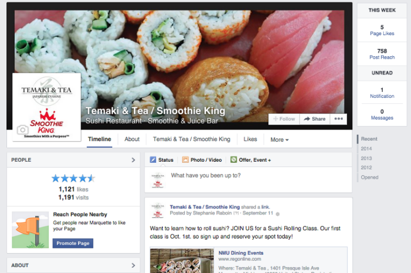
Task: Click the What have you been up to field
Action: click(248, 180)
